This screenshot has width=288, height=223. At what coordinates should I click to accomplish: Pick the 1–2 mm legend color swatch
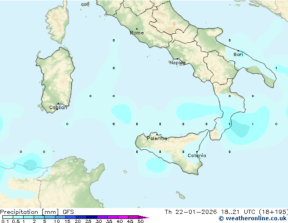29,217
